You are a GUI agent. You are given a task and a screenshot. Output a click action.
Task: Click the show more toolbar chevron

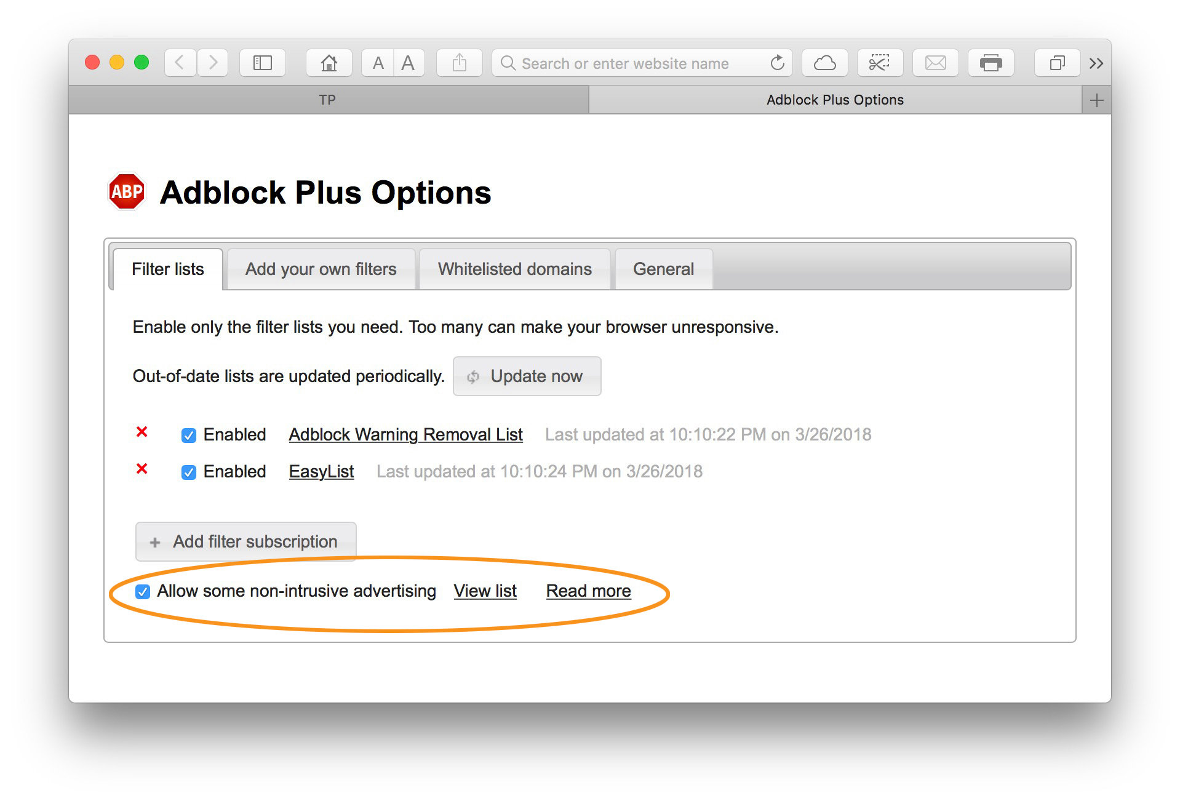pos(1096,62)
